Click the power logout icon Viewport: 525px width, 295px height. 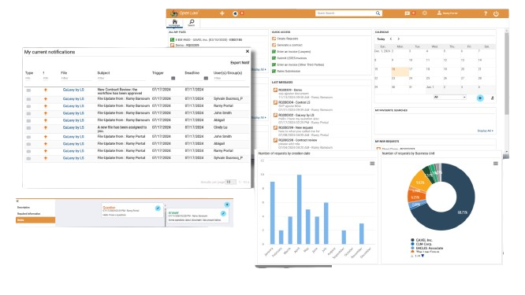tap(496, 13)
